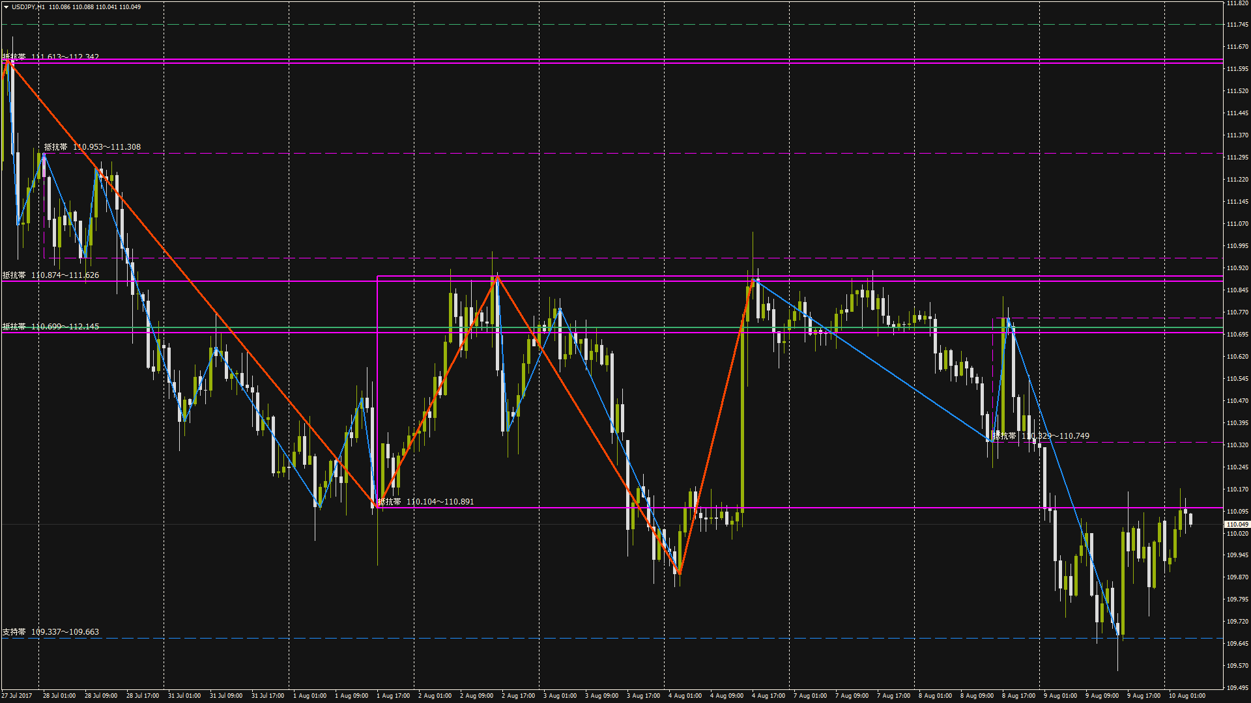This screenshot has width=1251, height=703.
Task: Select resistance label 110.699~112.145
Action: tap(51, 327)
